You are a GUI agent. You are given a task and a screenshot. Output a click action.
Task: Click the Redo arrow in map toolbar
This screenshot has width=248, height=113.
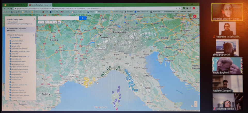pos(43,22)
